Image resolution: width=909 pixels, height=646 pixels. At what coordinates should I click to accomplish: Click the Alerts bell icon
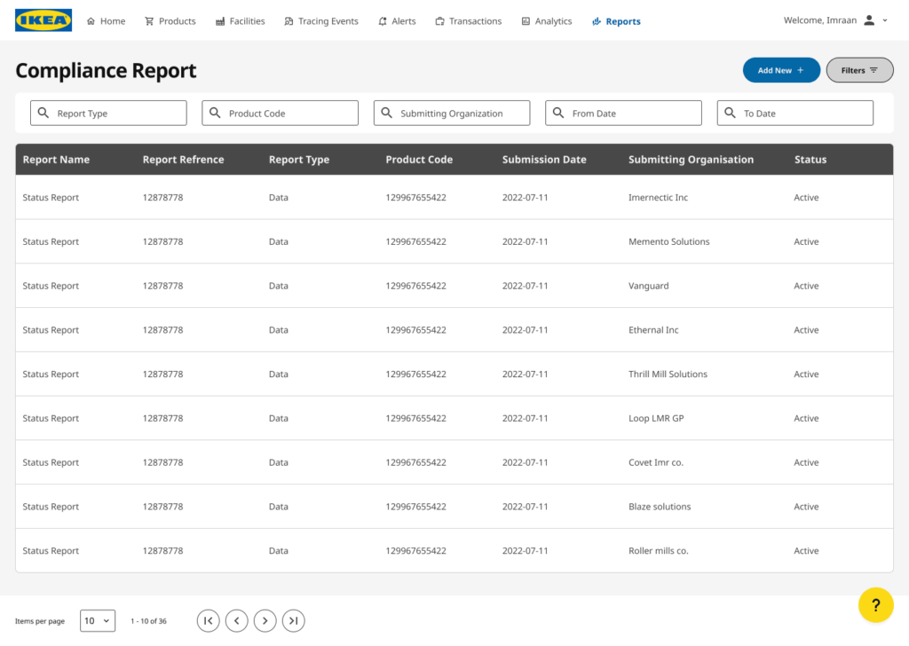383,21
